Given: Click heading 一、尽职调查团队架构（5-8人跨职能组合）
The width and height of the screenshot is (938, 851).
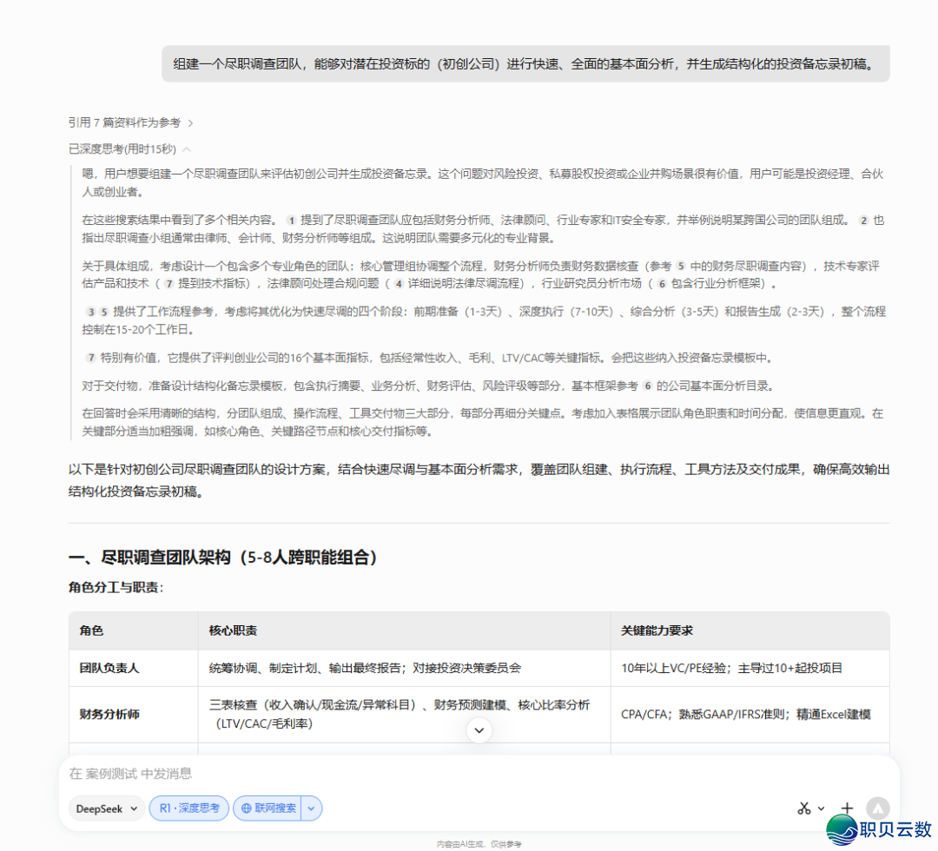Looking at the screenshot, I should pos(223,557).
